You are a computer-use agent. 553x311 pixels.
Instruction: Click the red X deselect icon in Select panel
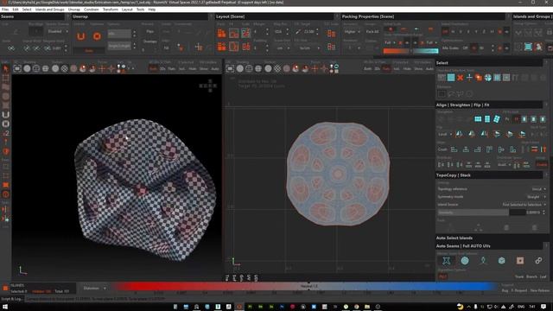tap(460, 78)
